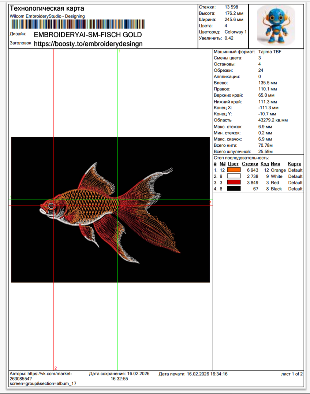Click the 'Имя' column header
The height and width of the screenshot is (394, 310).
coord(275,164)
